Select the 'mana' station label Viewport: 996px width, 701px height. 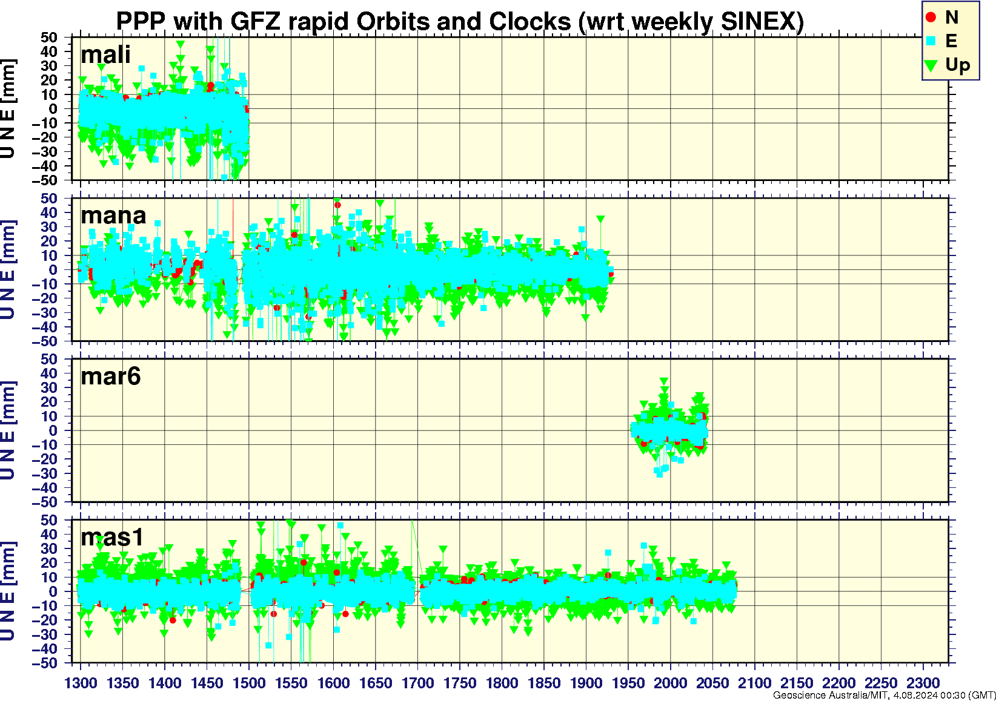(113, 216)
